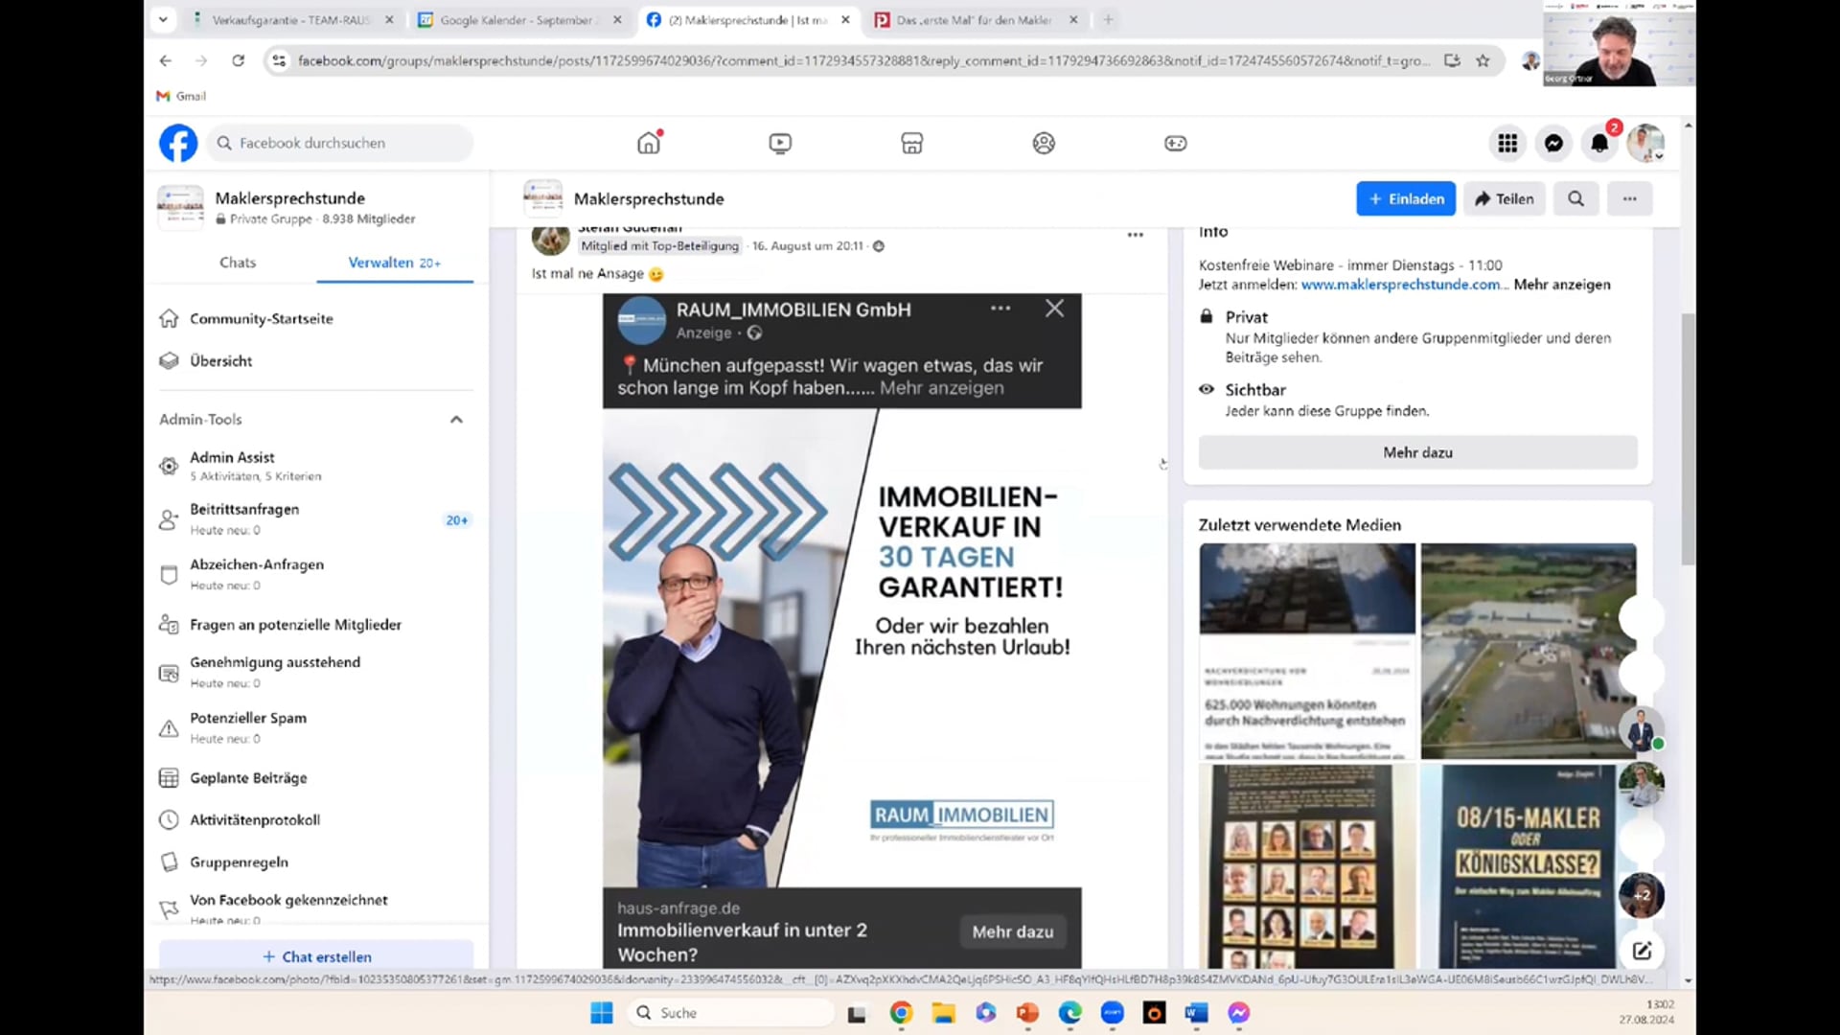Open the ad options dots on RAUM_IMMOBILIEN card

[1000, 309]
